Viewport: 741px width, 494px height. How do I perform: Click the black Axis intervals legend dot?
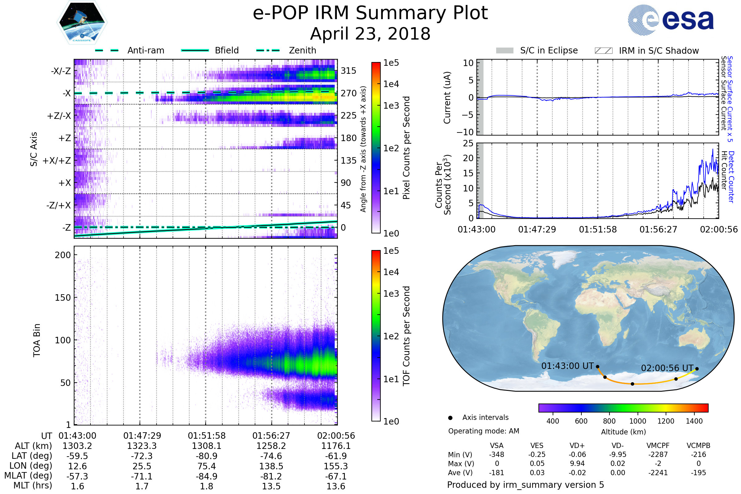450,418
